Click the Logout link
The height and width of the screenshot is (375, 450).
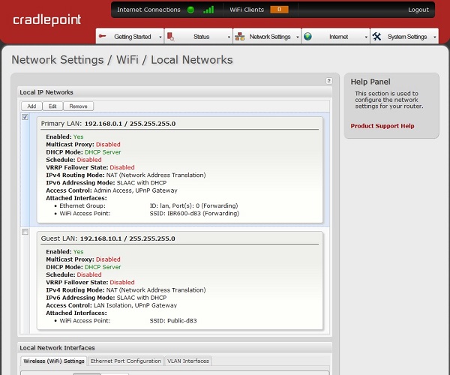coord(418,10)
